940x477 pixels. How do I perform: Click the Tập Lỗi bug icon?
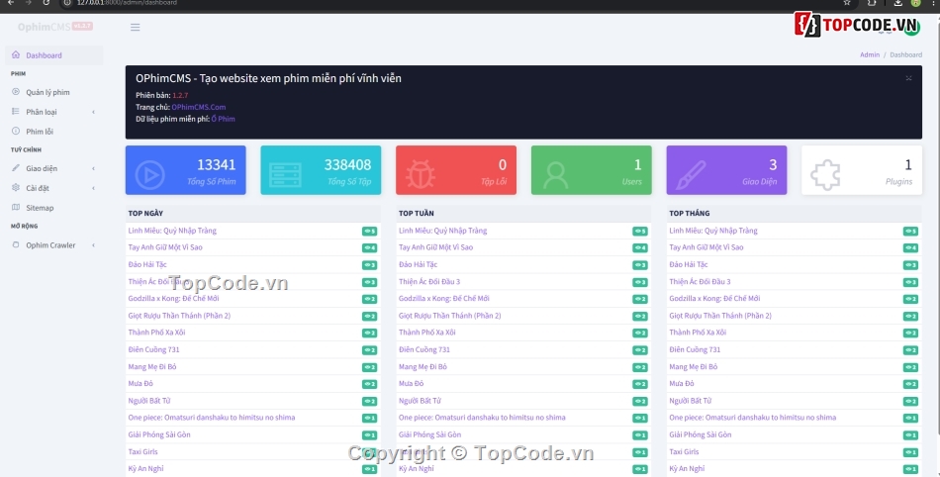[421, 175]
